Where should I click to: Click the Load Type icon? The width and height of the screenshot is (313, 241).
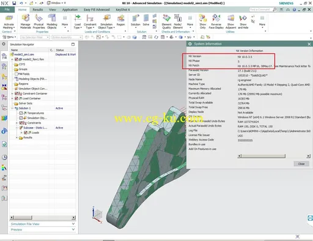(x=78, y=18)
